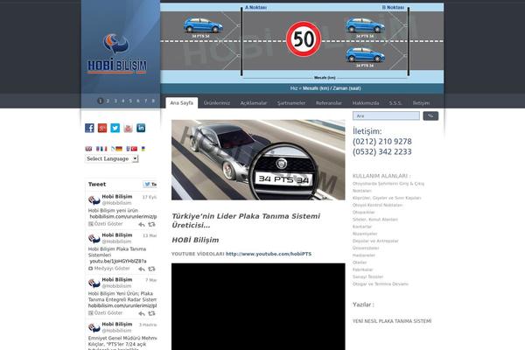Open youtu.be link in 13 Mar tweet
Screen dimensions: 525x350
pyautogui.click(x=118, y=261)
